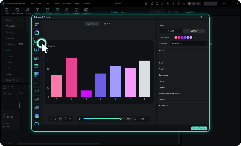241x146 pixels.
Task: Select the horizontal bar chart at top of list
Action: click(x=37, y=24)
